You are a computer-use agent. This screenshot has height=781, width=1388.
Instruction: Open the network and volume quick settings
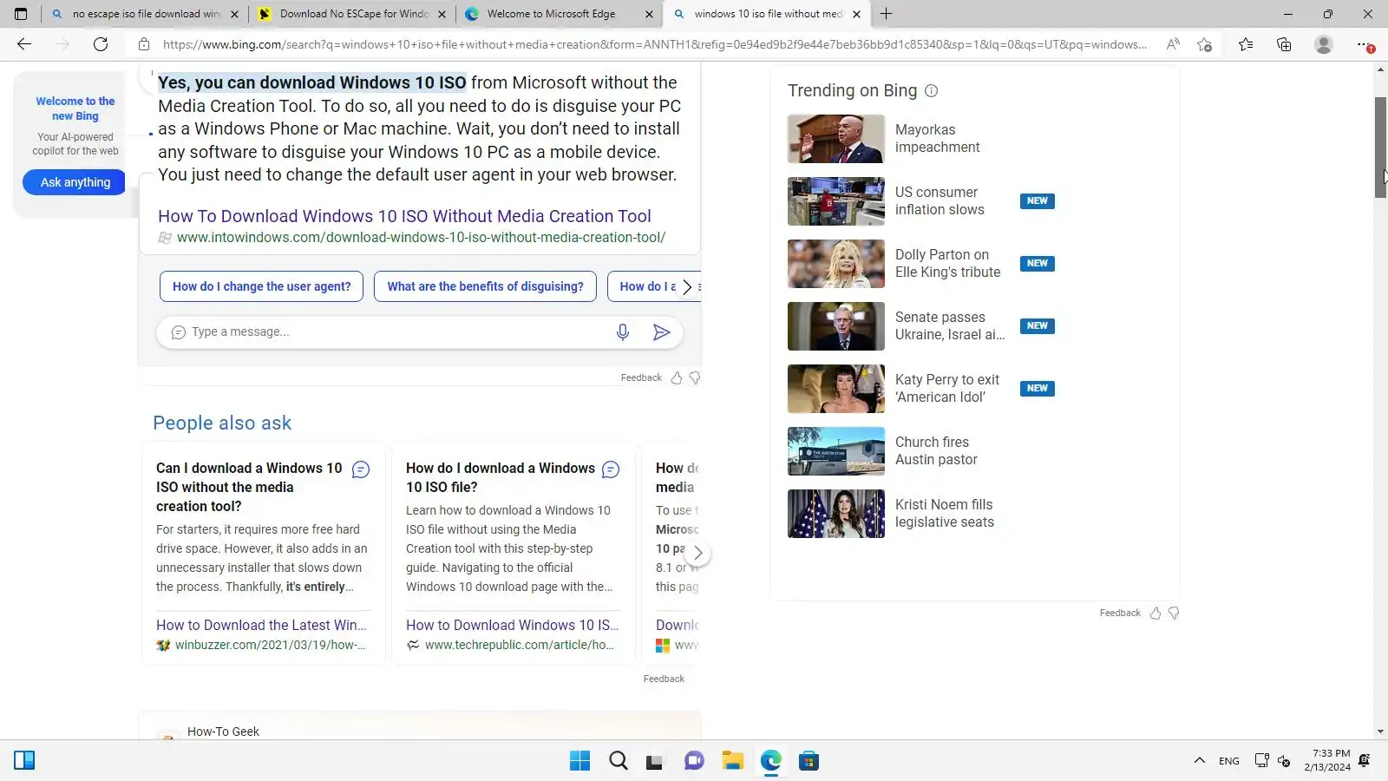(x=1273, y=761)
